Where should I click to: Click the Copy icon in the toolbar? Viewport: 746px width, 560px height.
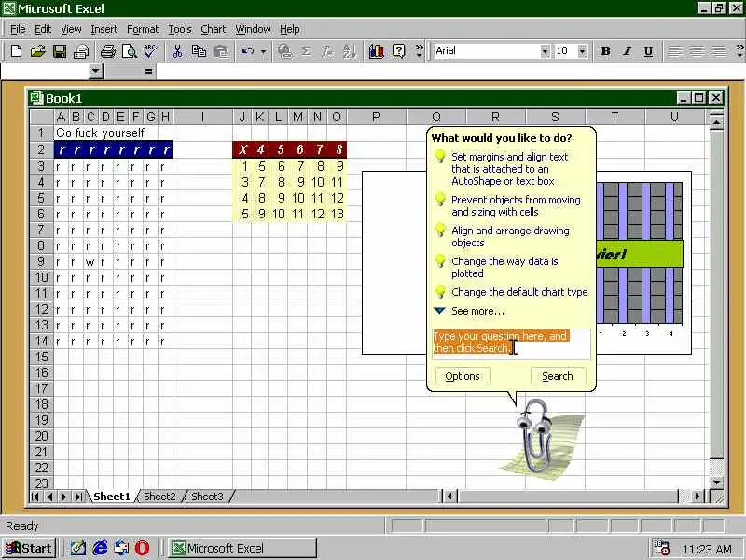pos(199,51)
